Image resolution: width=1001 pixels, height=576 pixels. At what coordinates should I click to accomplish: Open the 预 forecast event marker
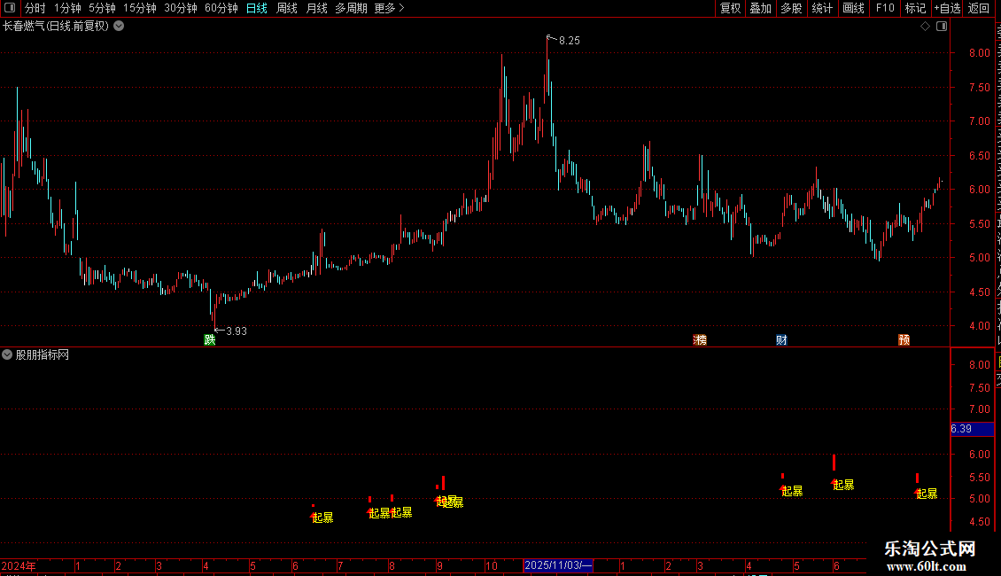pos(904,339)
